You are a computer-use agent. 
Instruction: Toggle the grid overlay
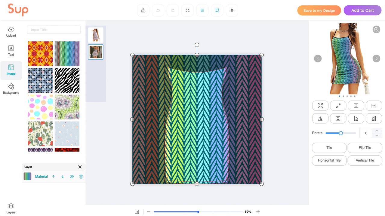coord(202,10)
